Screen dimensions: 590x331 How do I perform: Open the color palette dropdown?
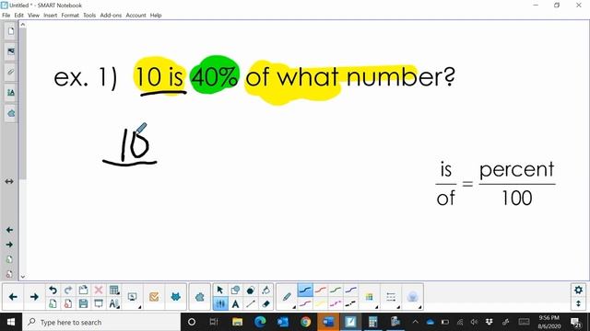pos(370,297)
